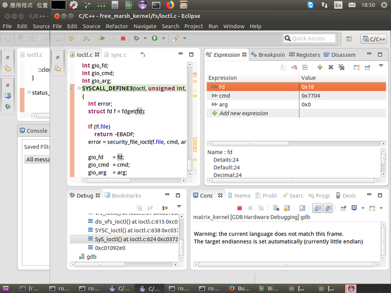Open the mail envelope indicator
Viewport: 391px width, 293px height.
tap(352, 5)
